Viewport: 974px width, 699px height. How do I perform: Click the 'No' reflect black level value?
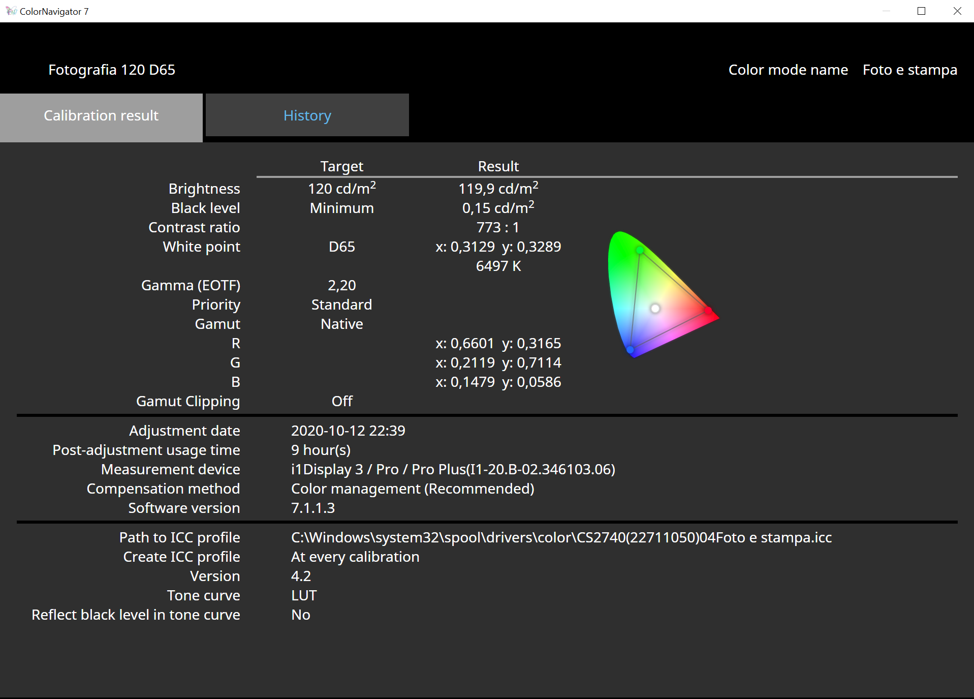tap(301, 615)
